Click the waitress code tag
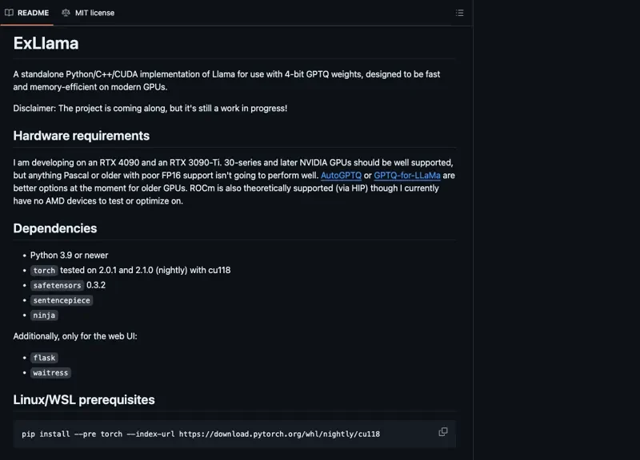The width and height of the screenshot is (640, 460). 50,373
